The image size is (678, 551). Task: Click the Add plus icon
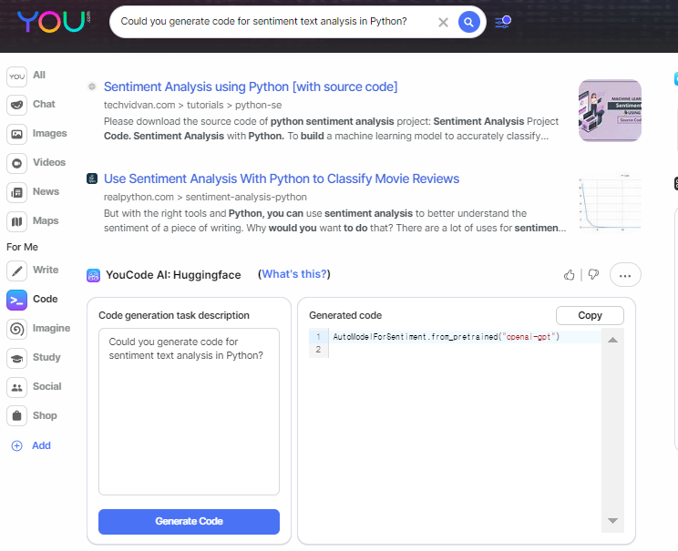[17, 445]
